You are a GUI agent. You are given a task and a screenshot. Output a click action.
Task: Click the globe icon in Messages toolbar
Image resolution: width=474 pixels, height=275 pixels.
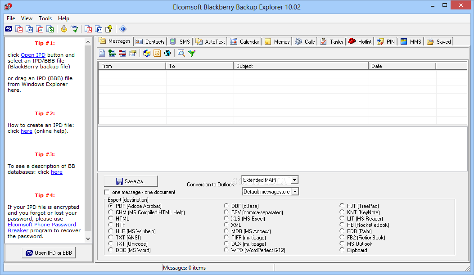click(x=167, y=53)
